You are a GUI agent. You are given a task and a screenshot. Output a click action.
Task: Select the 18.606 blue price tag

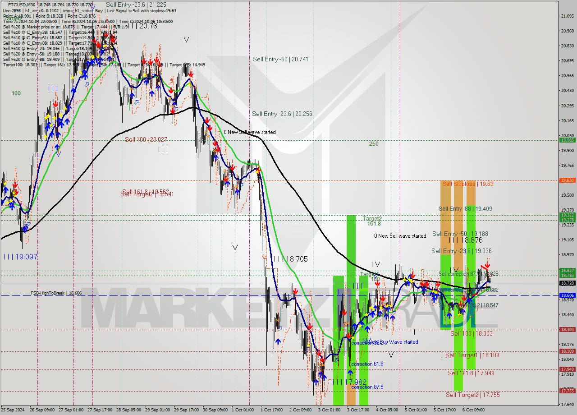pos(567,295)
